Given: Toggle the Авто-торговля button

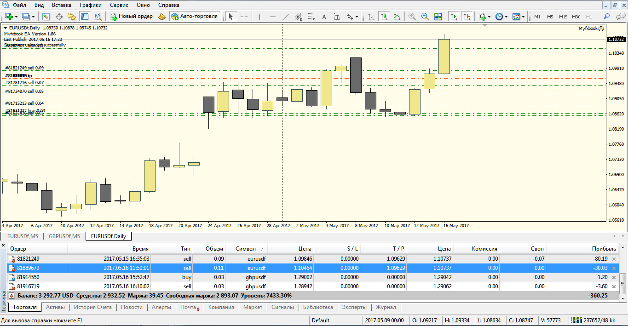Looking at the screenshot, I should [x=195, y=17].
